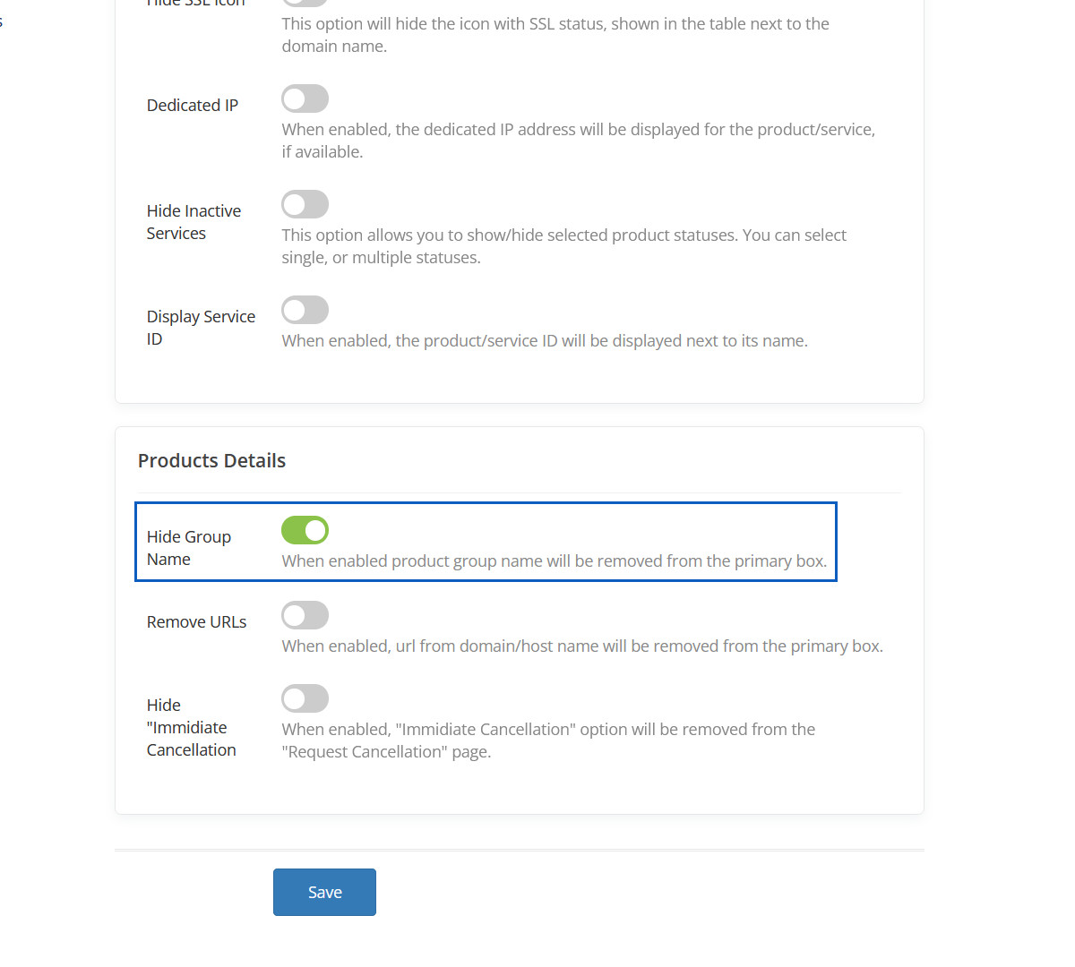This screenshot has width=1075, height=967.
Task: Toggle the Hide "Immidiate Cancellation" switch
Action: (305, 698)
